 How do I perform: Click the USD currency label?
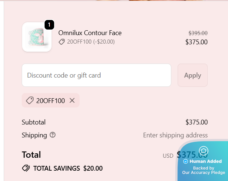[168, 156]
